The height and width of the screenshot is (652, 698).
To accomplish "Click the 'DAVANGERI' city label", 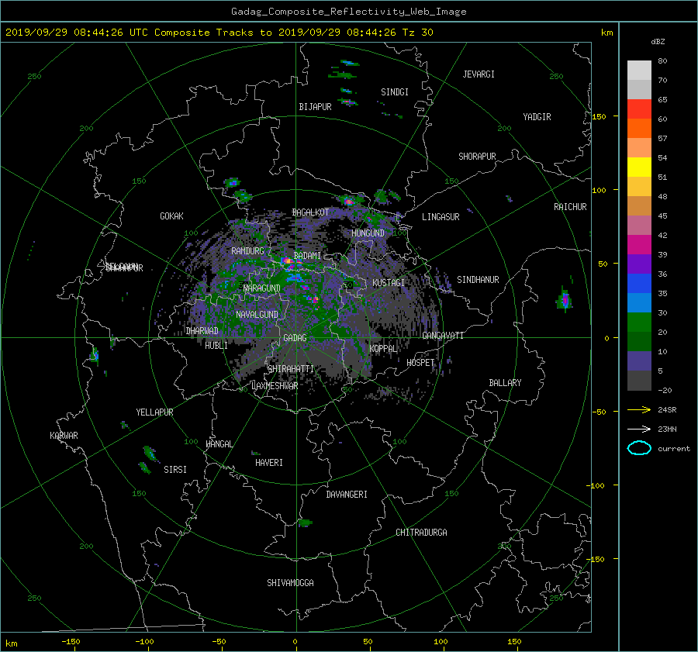I will coord(347,495).
